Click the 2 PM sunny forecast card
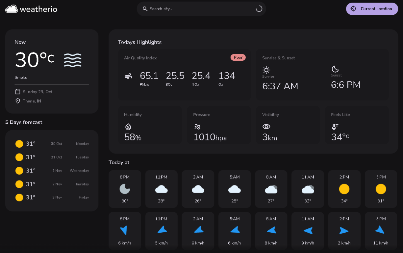 pyautogui.click(x=344, y=189)
